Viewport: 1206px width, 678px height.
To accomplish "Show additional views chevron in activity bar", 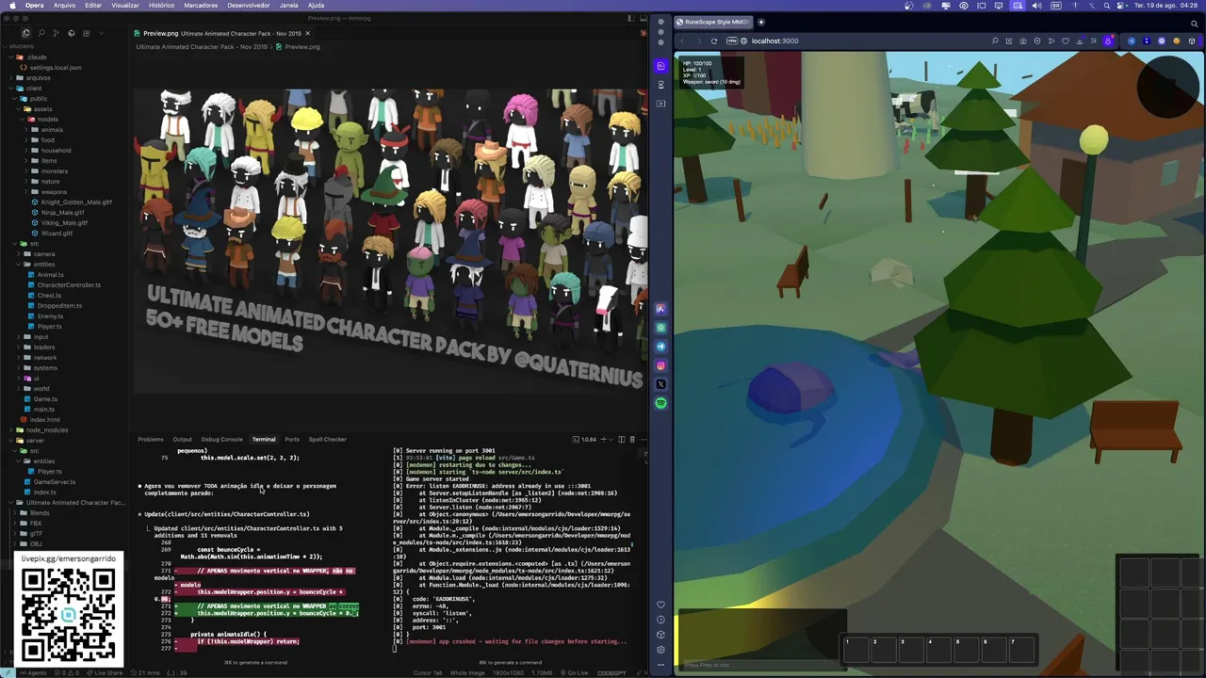I will pos(102,33).
